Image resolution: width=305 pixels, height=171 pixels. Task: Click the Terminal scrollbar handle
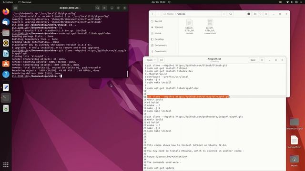click(127, 74)
